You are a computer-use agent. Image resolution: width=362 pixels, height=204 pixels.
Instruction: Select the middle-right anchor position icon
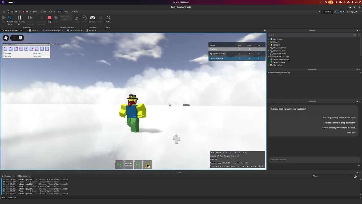point(31,49)
